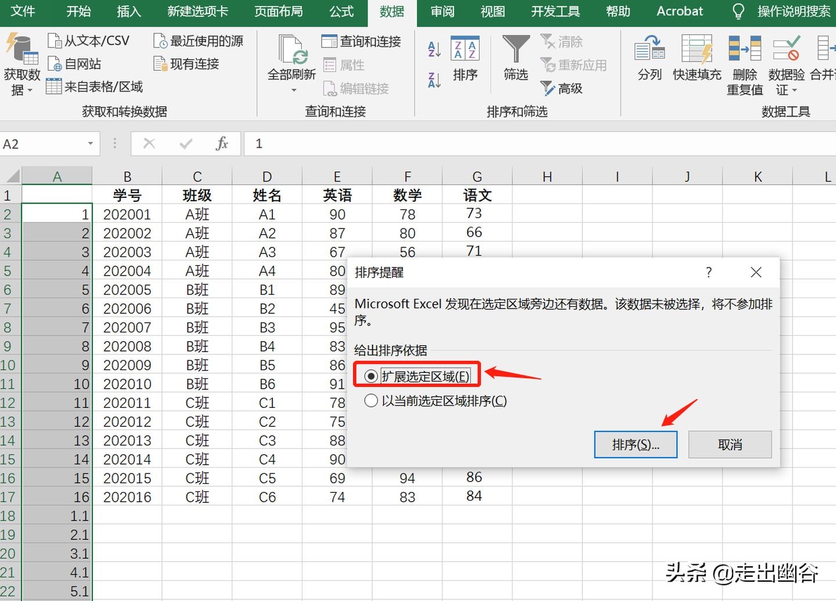Switch to the 开始 ribbon tab
The image size is (836, 601).
pos(78,12)
